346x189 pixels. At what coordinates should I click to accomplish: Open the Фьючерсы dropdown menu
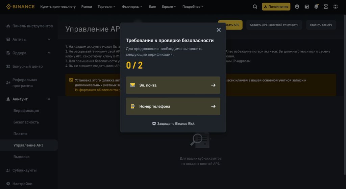click(x=132, y=7)
